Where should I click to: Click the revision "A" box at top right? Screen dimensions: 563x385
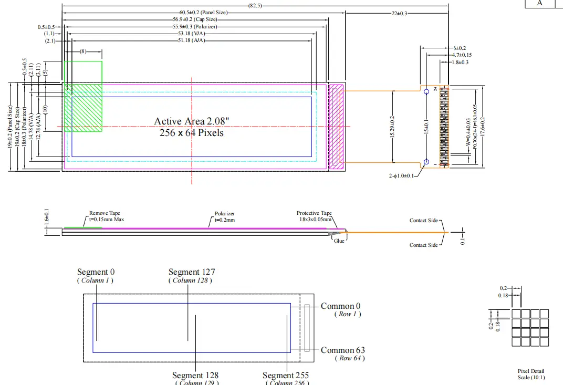coord(540,3)
